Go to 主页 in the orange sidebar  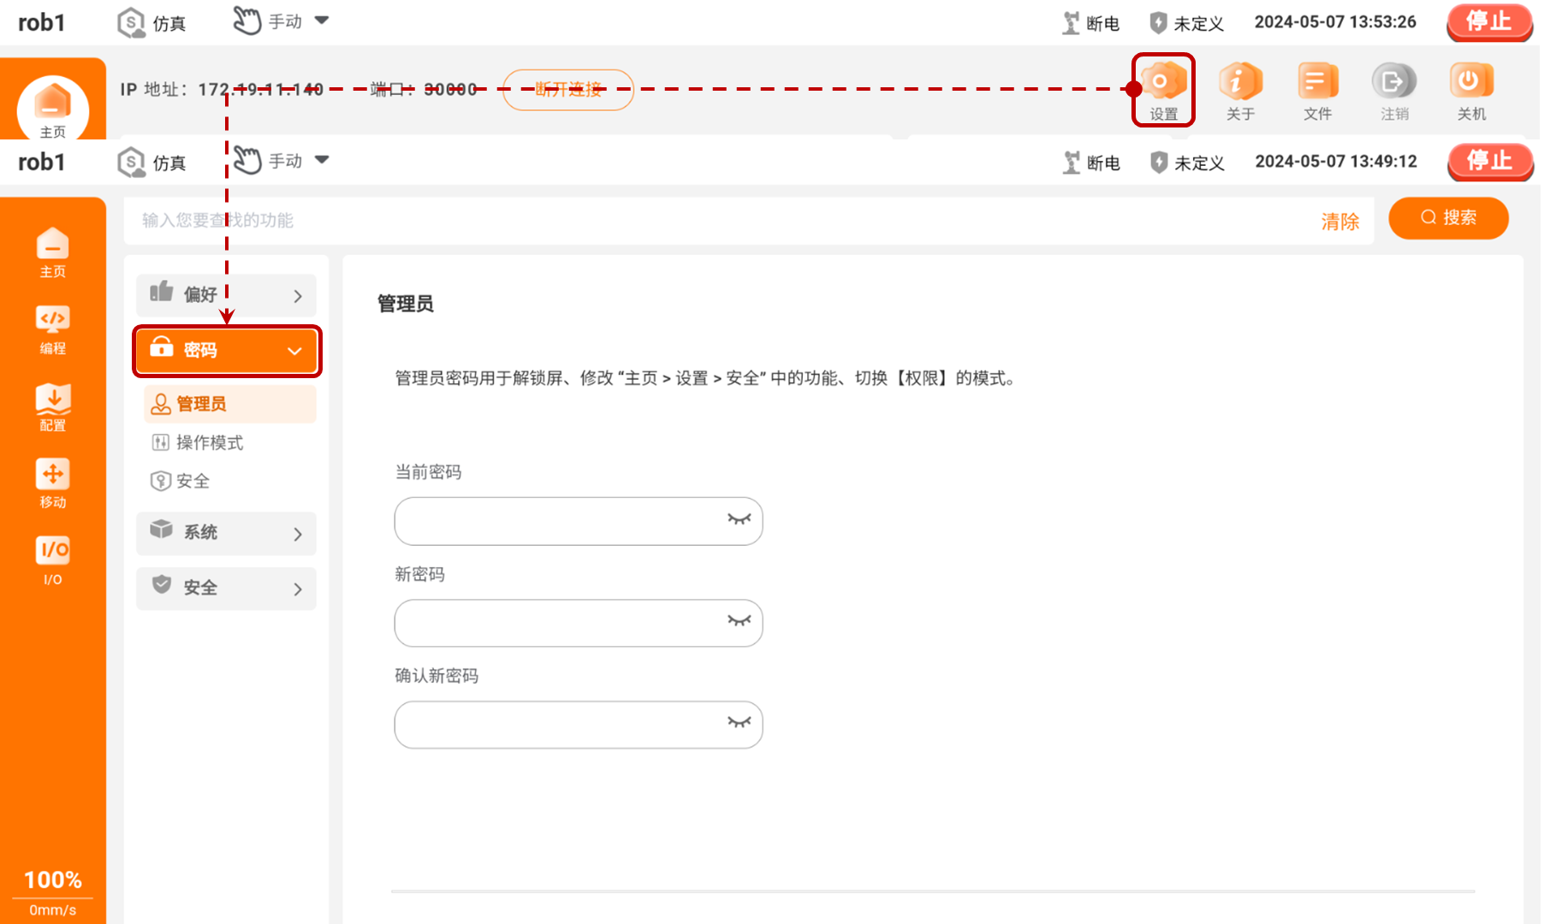(x=52, y=253)
